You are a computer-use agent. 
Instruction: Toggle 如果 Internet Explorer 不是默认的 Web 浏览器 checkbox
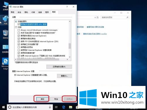click(x=19, y=56)
